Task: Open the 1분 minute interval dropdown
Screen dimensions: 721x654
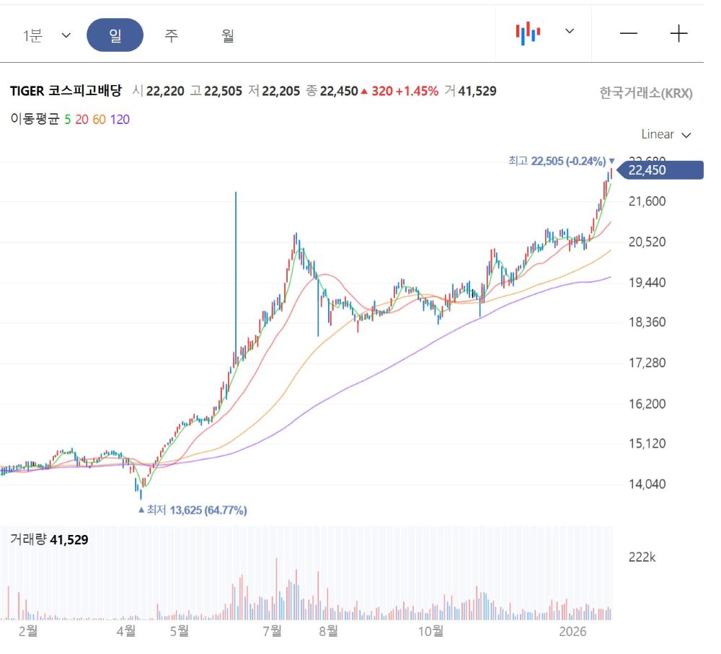Action: click(47, 35)
